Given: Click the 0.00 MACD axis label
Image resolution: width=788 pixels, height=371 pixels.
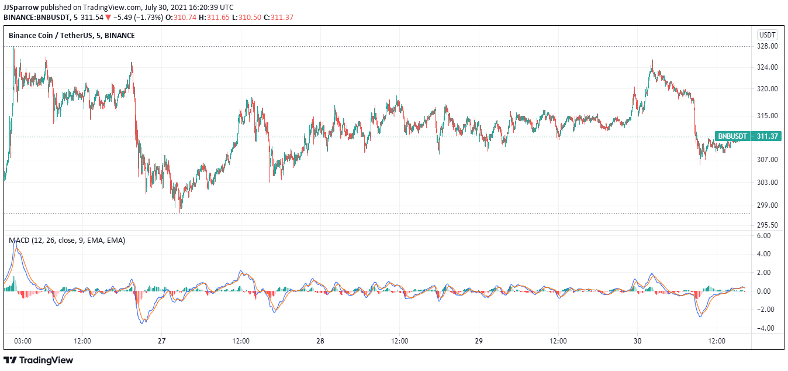Looking at the screenshot, I should (764, 291).
